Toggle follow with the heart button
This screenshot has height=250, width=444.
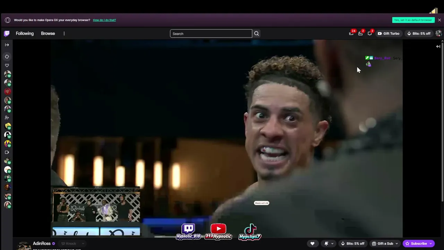point(313,243)
